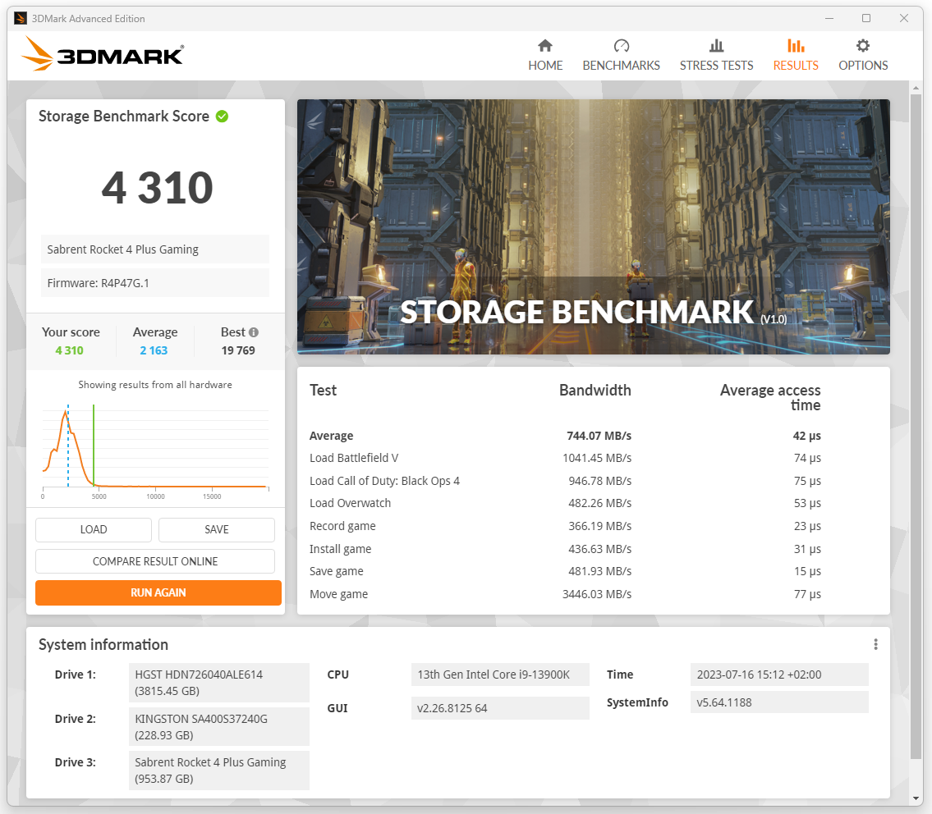This screenshot has width=932, height=814.
Task: Click Load Call of Duty: Black Ops 4
Action: tap(565, 481)
